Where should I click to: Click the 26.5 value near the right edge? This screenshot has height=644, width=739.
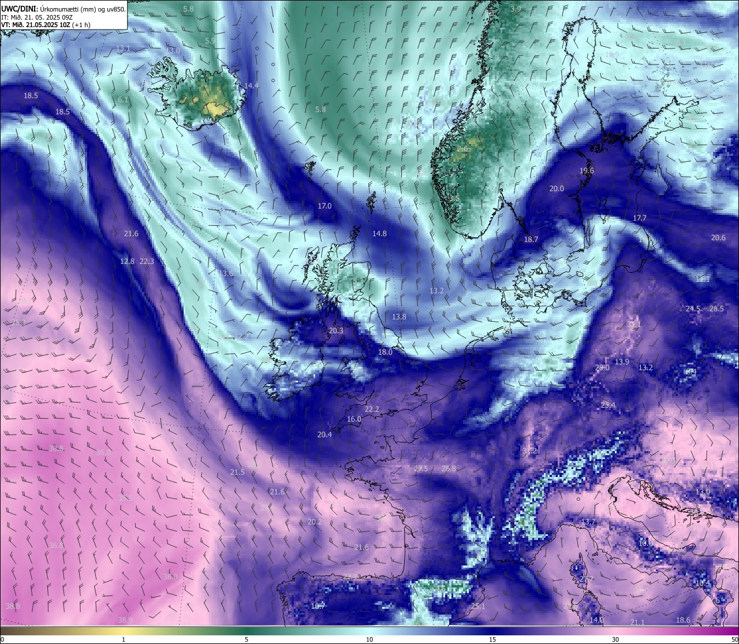pos(716,308)
